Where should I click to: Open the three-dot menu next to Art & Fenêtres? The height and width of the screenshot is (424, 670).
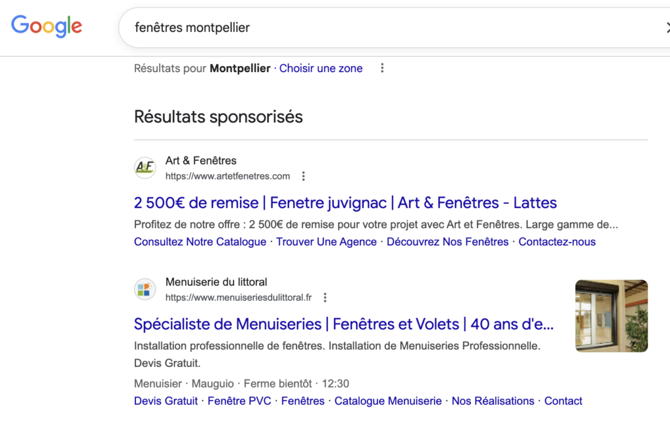tap(303, 175)
